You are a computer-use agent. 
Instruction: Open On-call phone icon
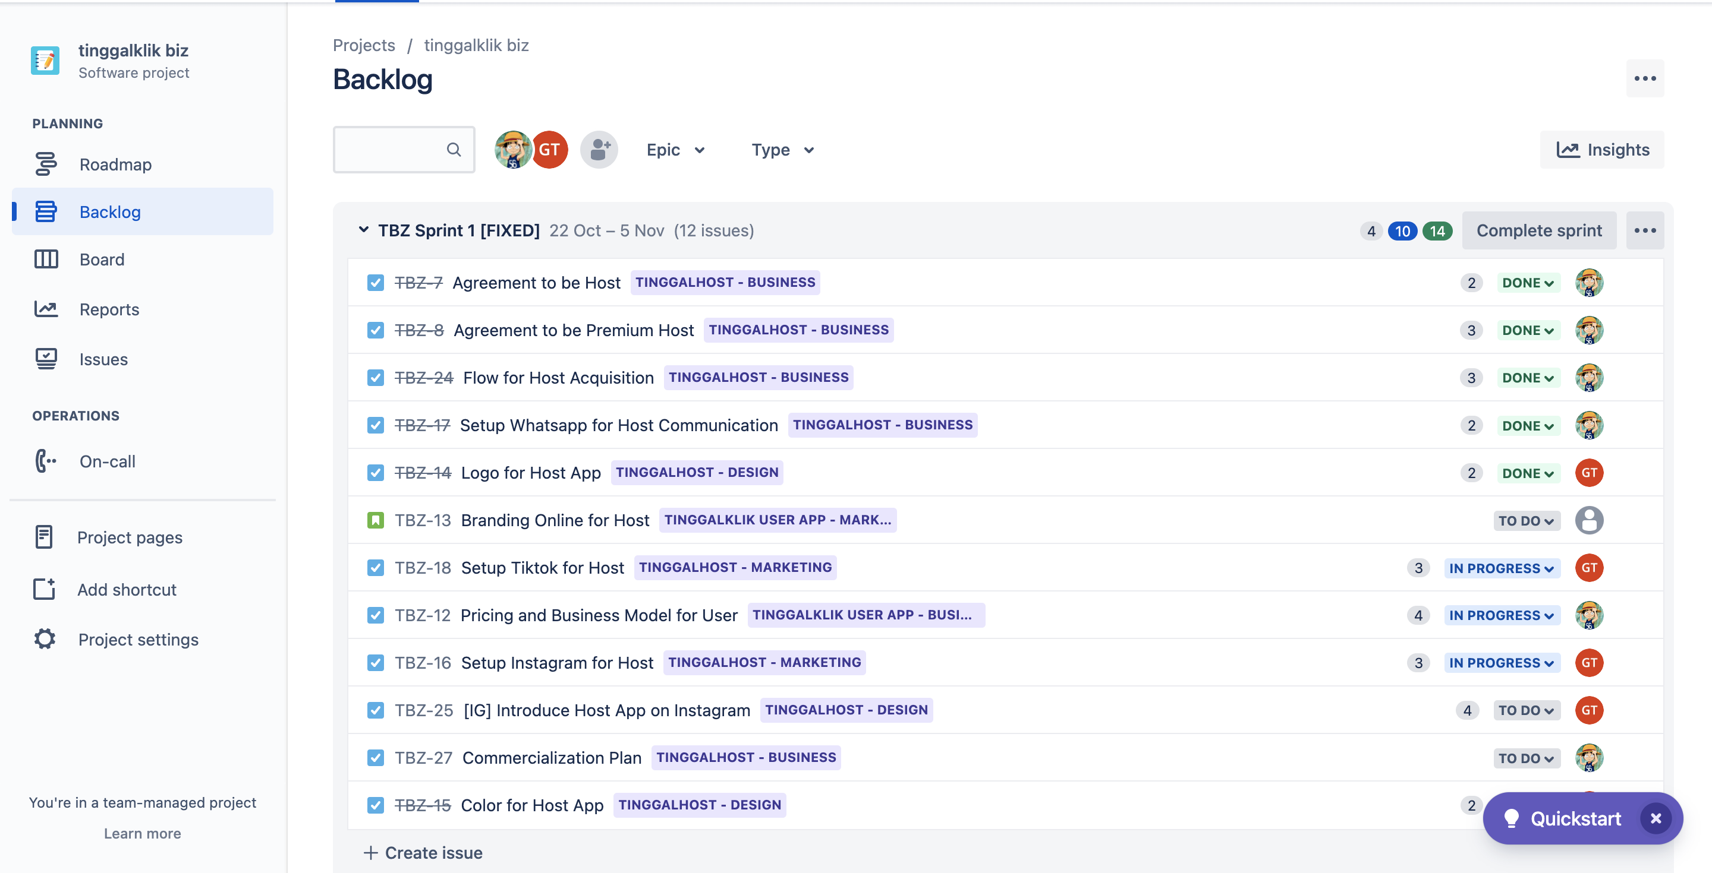46,461
